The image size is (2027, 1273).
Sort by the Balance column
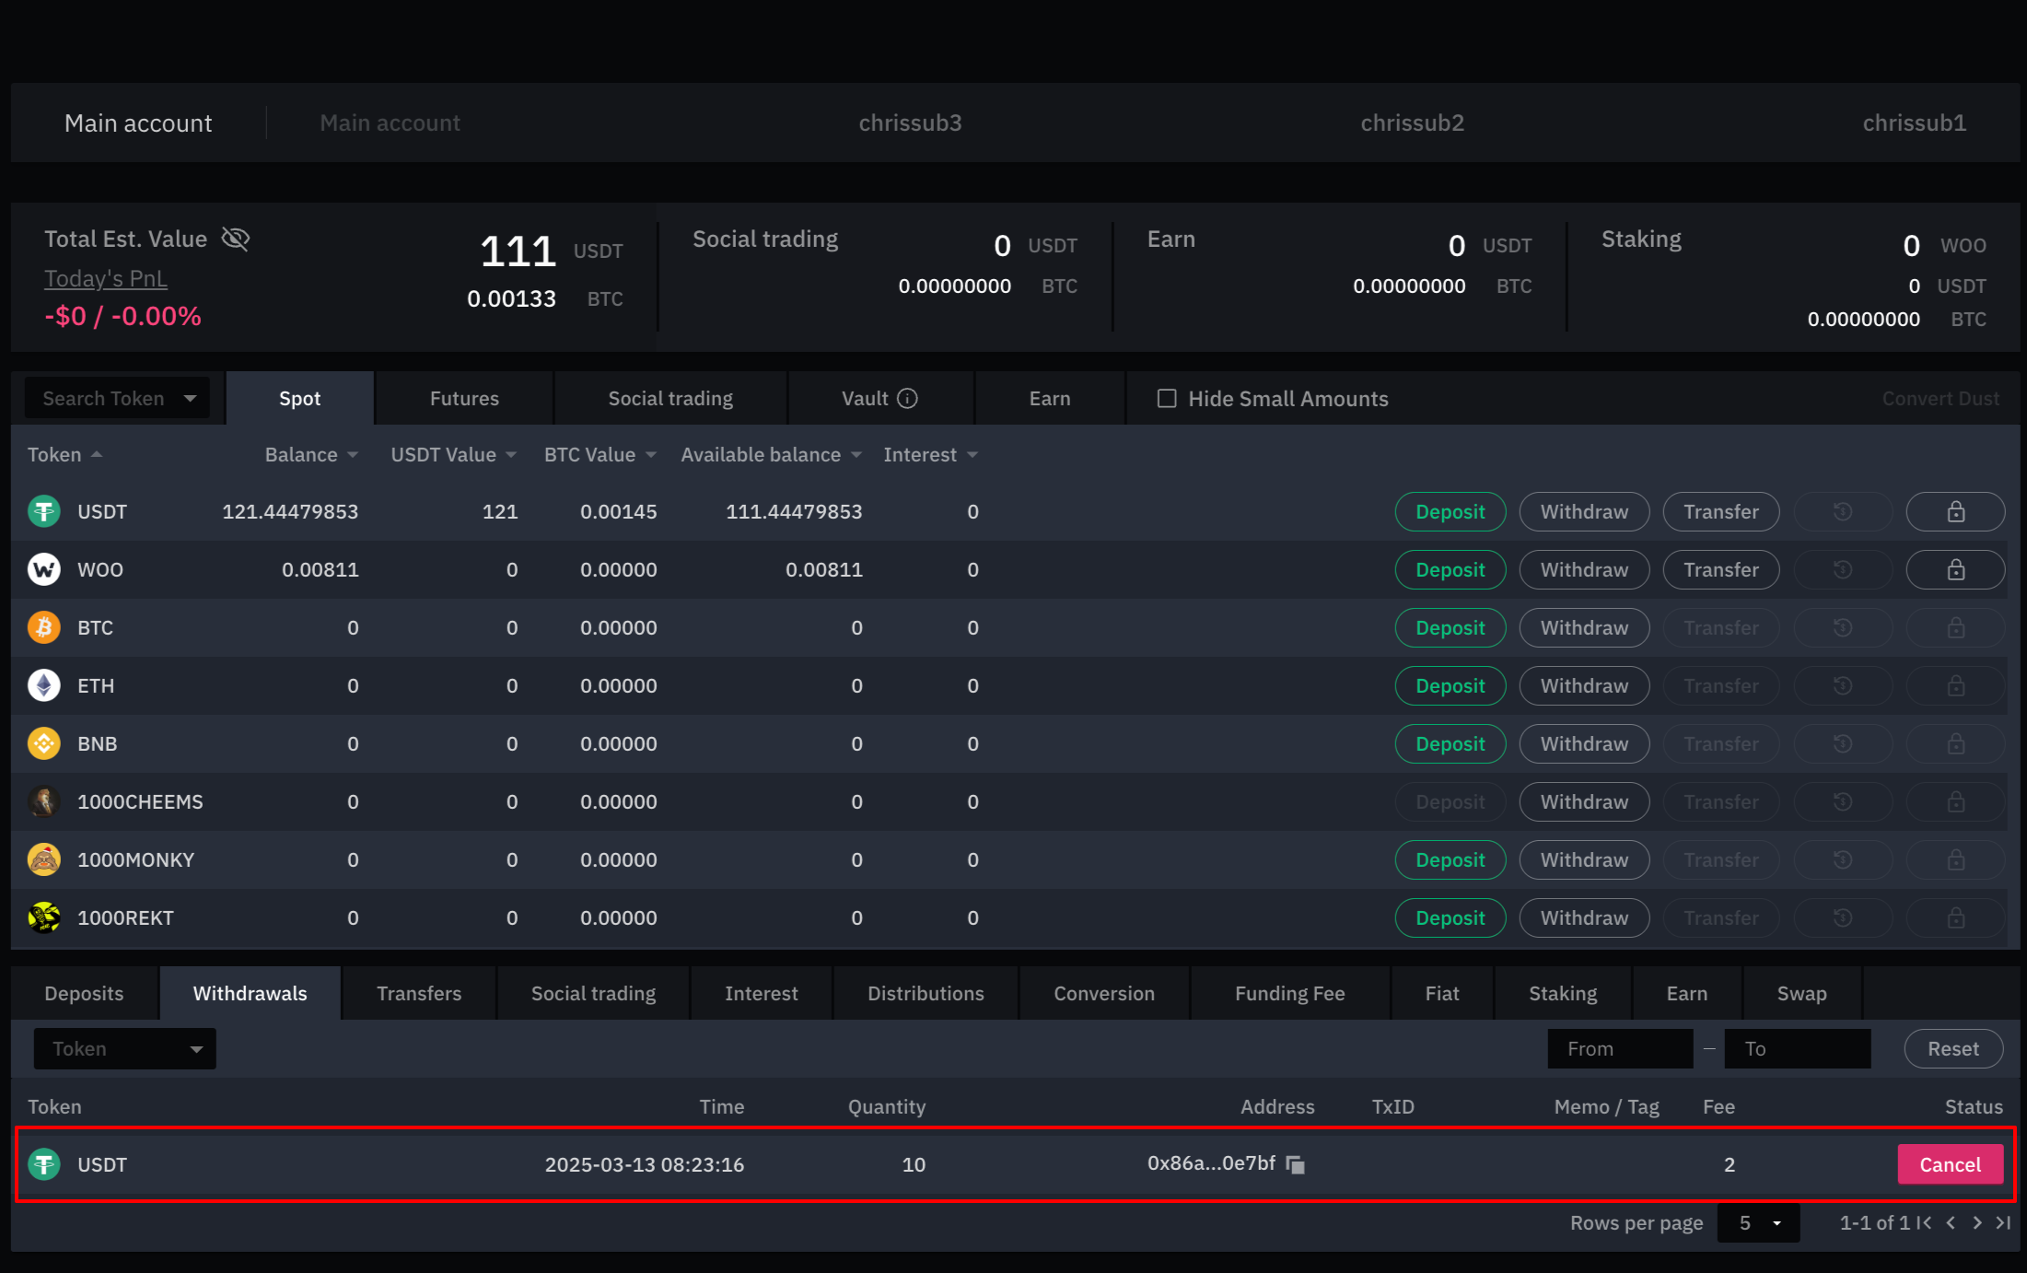(311, 455)
